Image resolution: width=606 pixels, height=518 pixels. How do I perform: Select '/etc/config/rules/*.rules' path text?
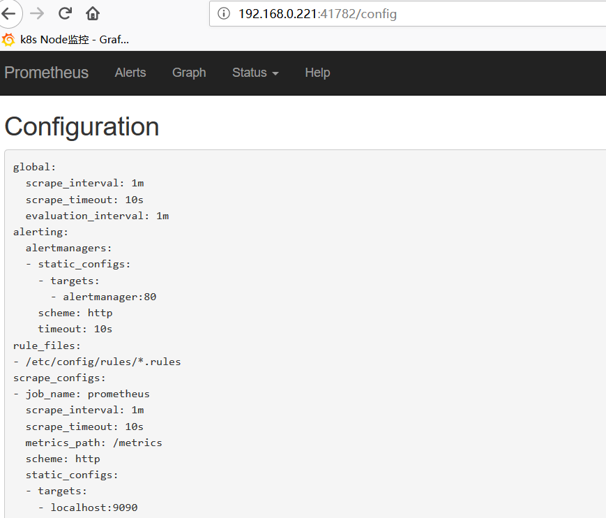point(103,362)
